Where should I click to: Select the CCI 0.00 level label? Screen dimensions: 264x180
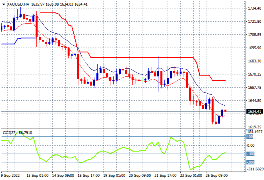251,146
